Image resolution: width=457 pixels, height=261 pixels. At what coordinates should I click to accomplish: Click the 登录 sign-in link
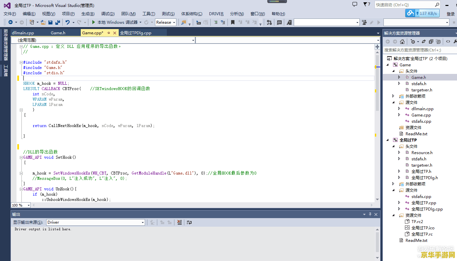451,14
